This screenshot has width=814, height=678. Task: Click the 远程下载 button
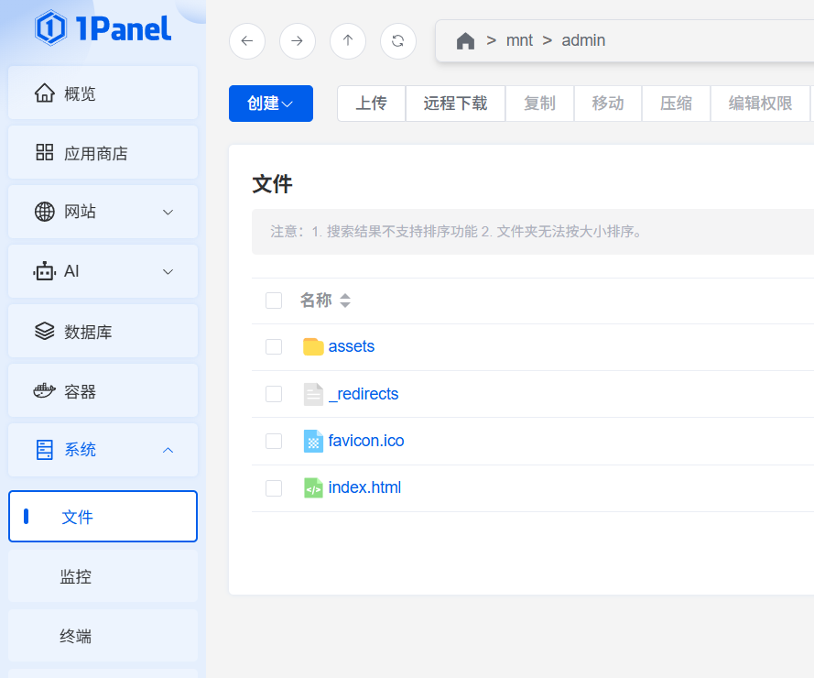coord(455,104)
